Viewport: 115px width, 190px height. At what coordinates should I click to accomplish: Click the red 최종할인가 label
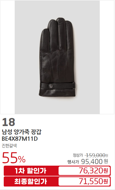[31, 181]
